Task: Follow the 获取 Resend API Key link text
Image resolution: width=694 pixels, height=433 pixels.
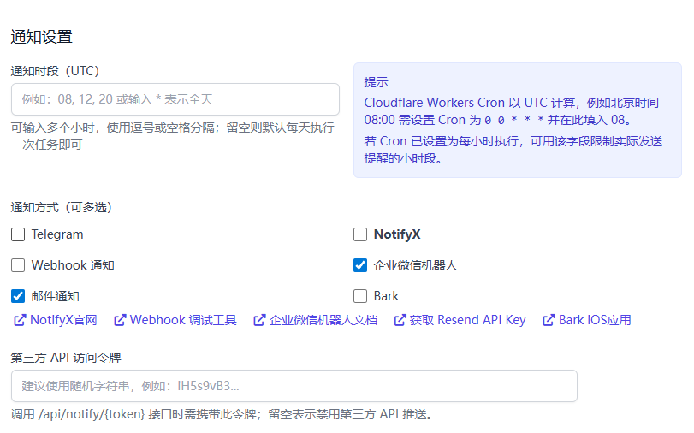Action: [467, 321]
